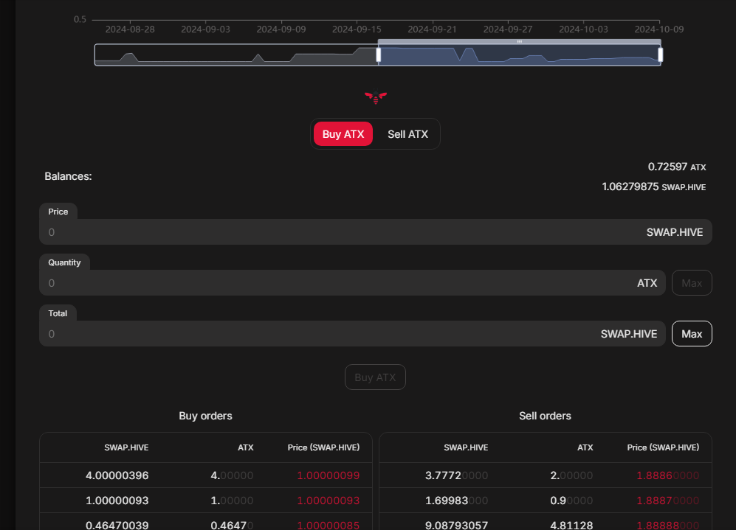Click Price (SWAP.HIVE) header in Buy orders
The height and width of the screenshot is (530, 736).
click(323, 447)
